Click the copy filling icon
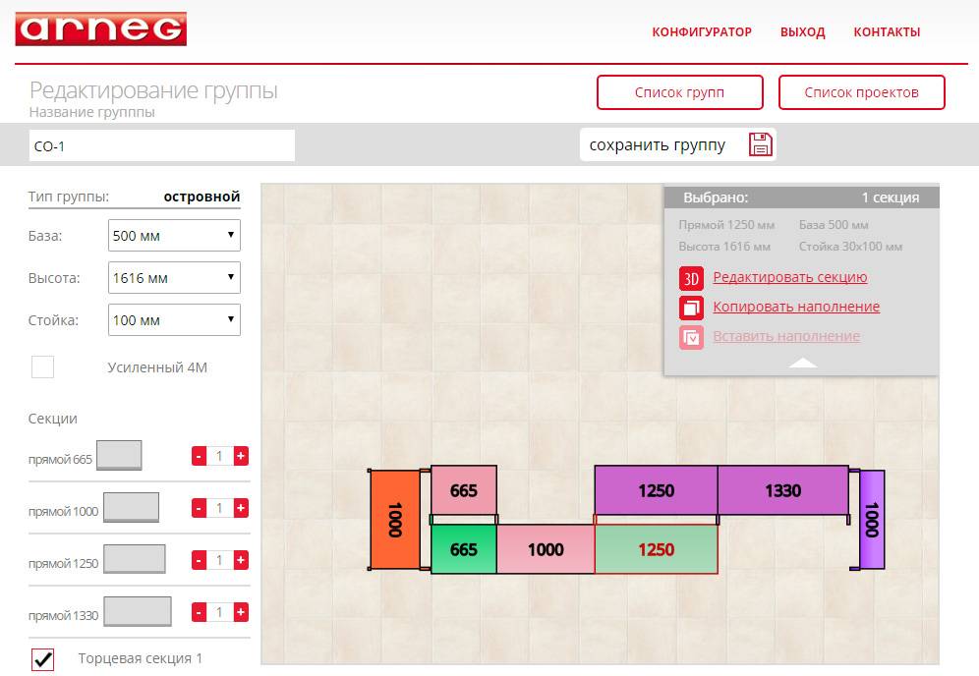The height and width of the screenshot is (676, 979). [691, 308]
